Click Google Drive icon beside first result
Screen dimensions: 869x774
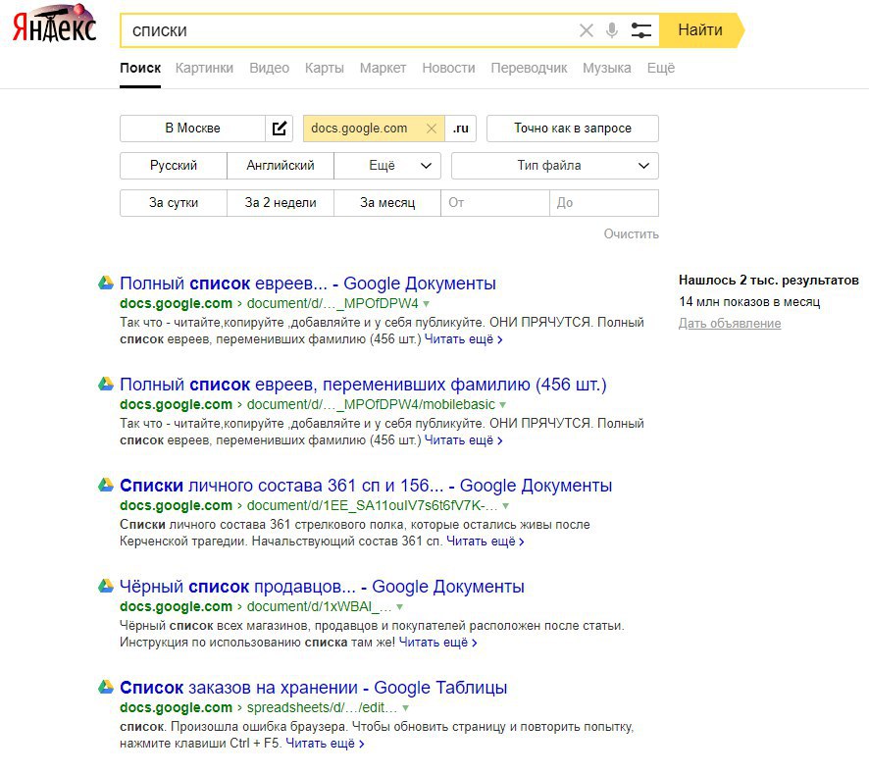click(106, 283)
